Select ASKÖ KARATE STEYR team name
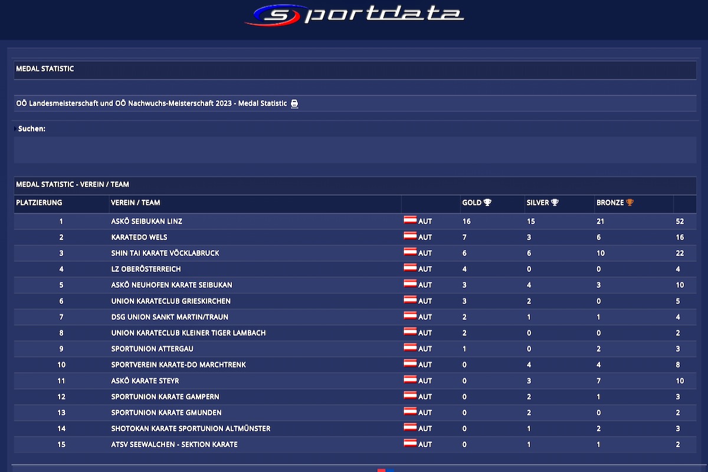708x472 pixels. 145,381
